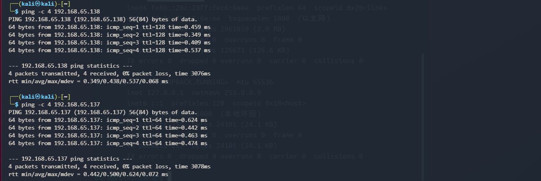
Task: Click the 'PING 192.168.65.138' header line
Action: click(102, 19)
